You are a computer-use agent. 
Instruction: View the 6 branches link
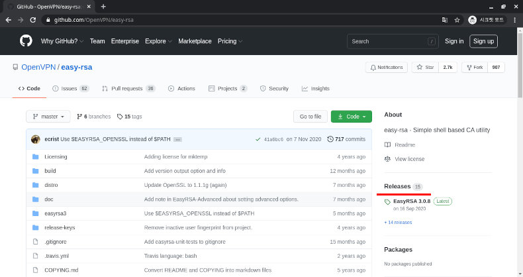point(94,117)
